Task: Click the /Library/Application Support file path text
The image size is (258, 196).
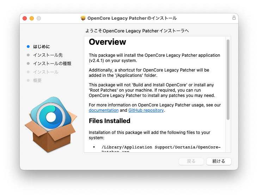Action: (x=161, y=147)
